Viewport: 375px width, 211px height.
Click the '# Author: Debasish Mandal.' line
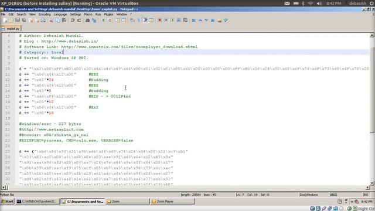51,36
